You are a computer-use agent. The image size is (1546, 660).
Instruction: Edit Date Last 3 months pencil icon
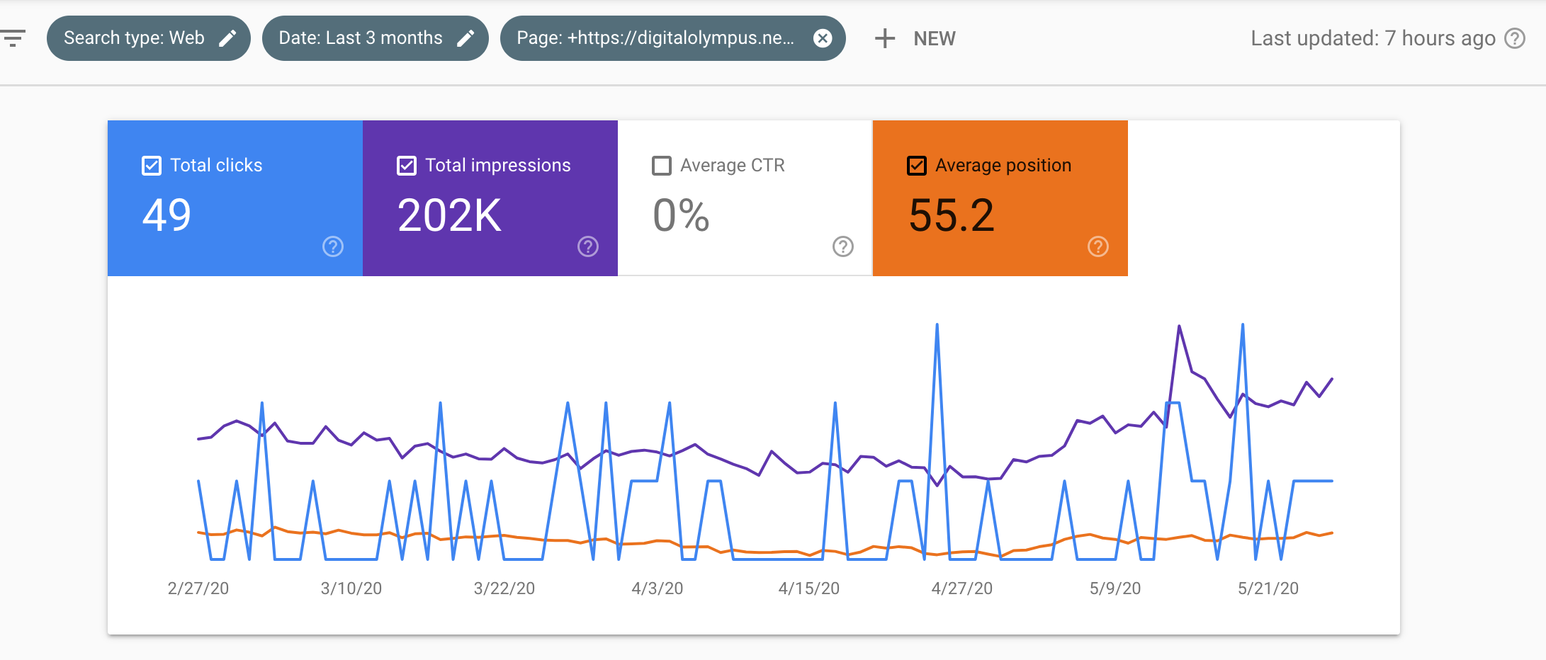click(466, 38)
